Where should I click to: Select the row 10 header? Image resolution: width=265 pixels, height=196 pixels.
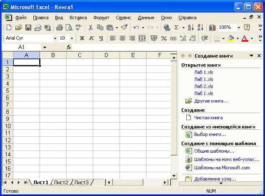tap(7, 126)
